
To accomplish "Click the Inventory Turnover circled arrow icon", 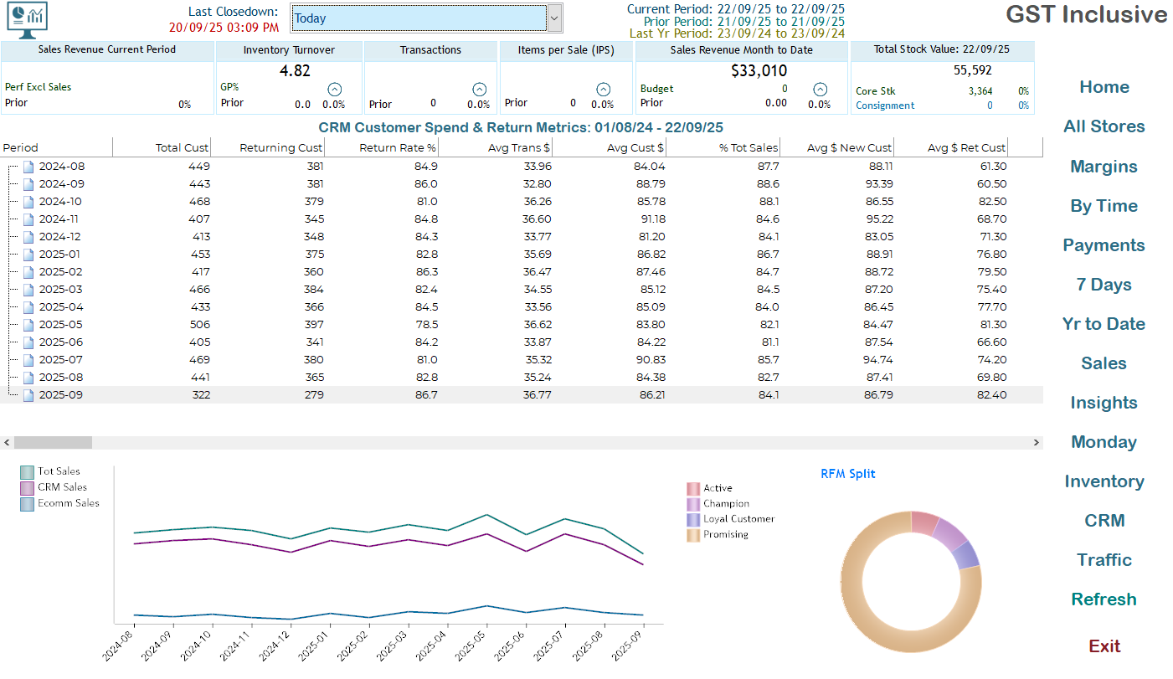I will [334, 89].
